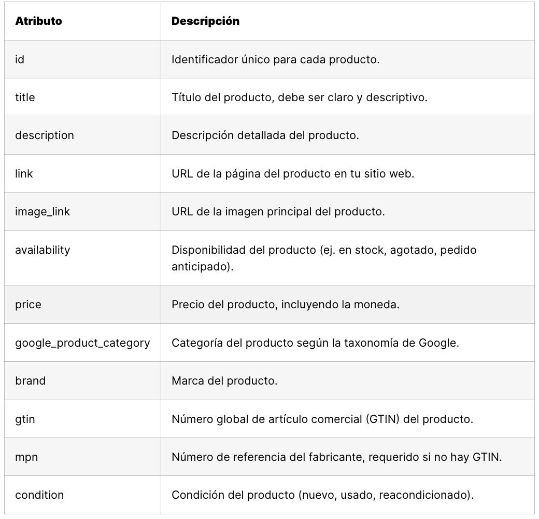
Task: Click the brand attribute cell
Action: click(x=30, y=381)
